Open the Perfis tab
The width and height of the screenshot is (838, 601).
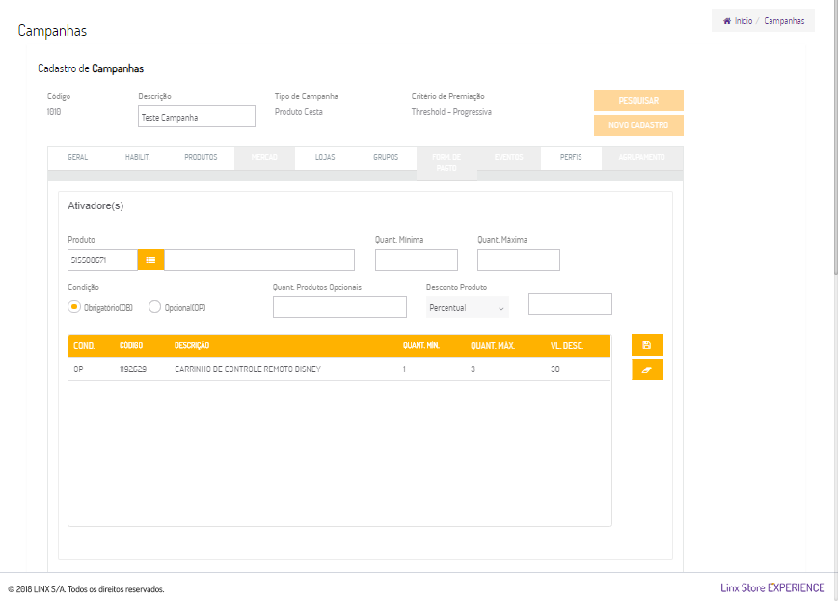571,157
